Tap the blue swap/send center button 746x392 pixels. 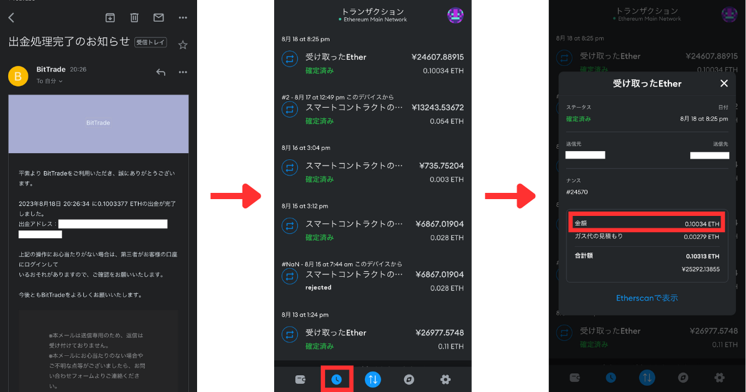point(372,378)
